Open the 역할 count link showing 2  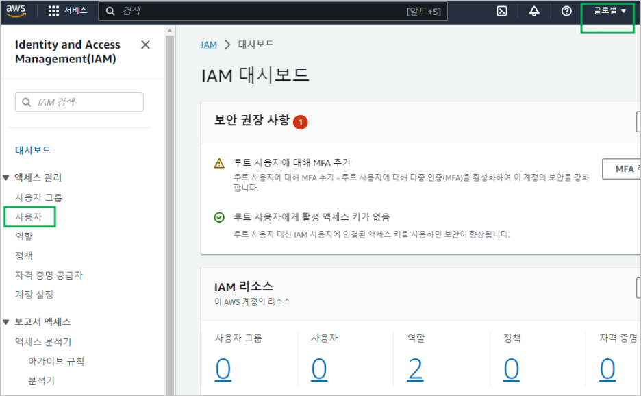click(x=415, y=369)
